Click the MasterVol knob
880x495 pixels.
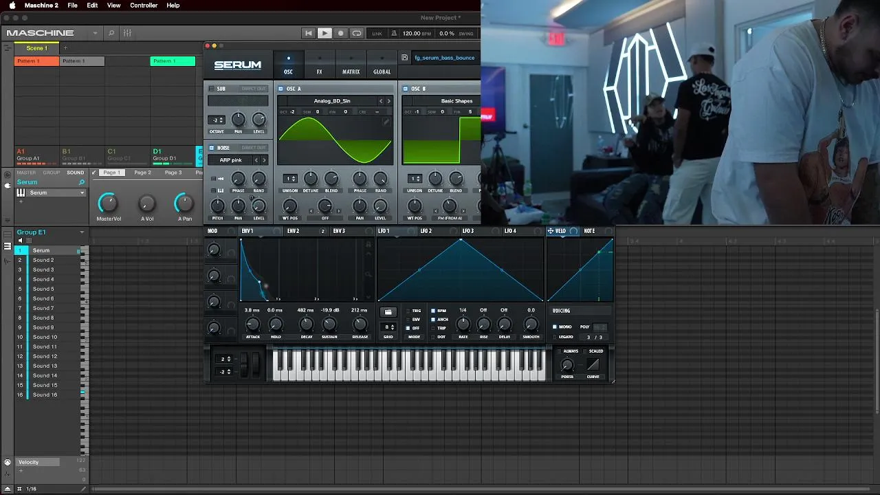click(108, 203)
